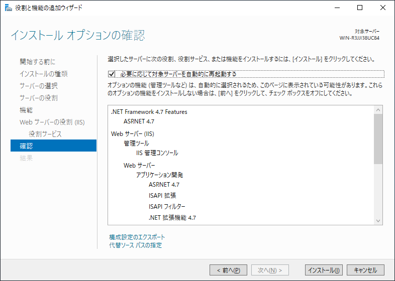Click scrollbar down arrow in feature list
Screen dimensions: 395x281
click(378, 220)
